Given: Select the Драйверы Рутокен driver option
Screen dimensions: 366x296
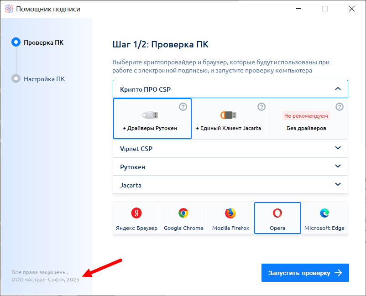Looking at the screenshot, I should click(x=152, y=119).
